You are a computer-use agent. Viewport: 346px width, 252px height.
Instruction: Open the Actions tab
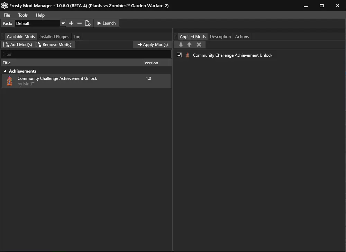[242, 37]
